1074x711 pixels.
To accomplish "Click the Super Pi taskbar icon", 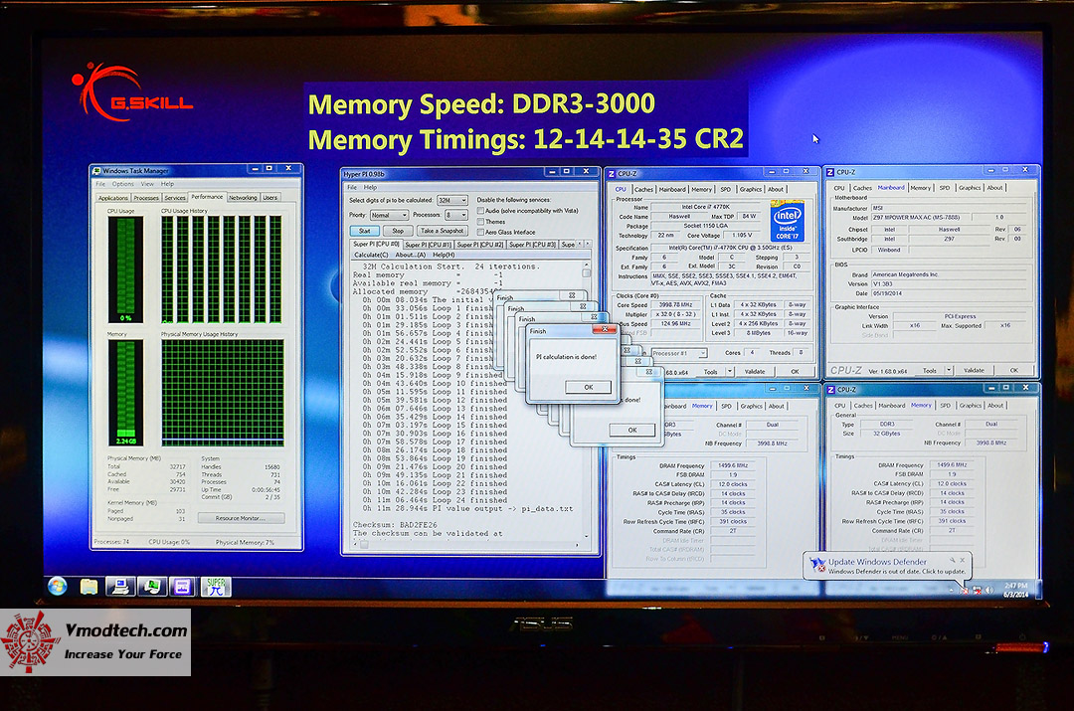I will [216, 587].
